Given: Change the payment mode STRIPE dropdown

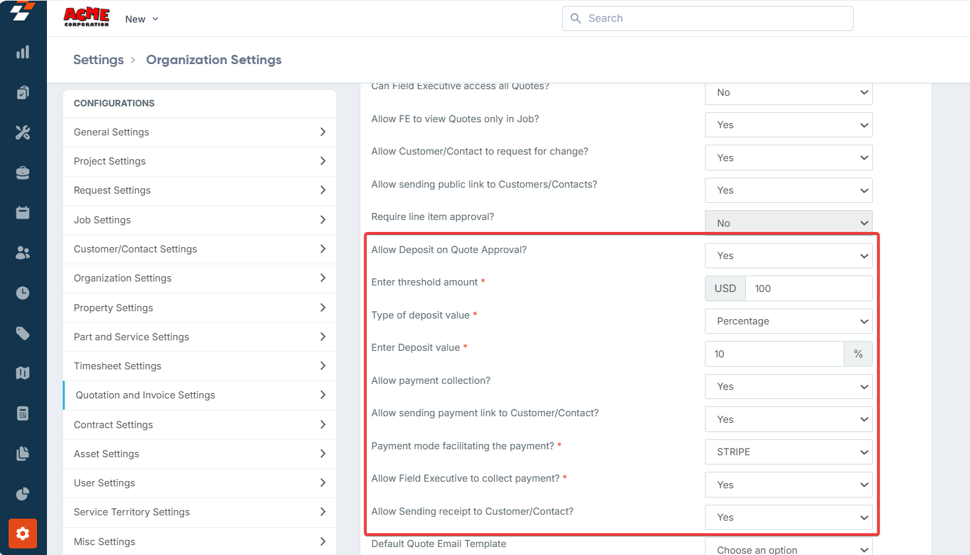Looking at the screenshot, I should coord(788,452).
